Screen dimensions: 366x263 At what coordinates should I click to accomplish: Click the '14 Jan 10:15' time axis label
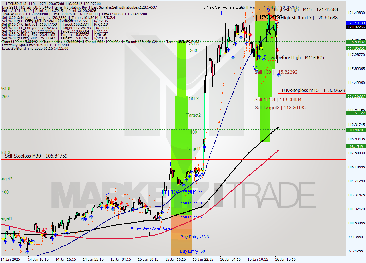pyautogui.click(x=38, y=260)
